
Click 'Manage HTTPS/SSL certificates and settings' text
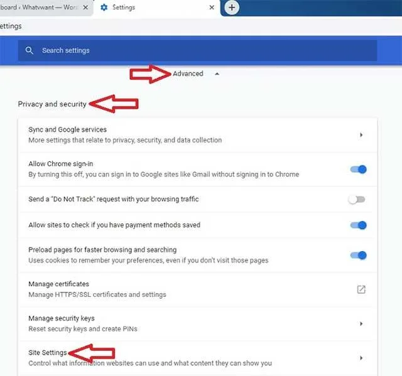[97, 294]
